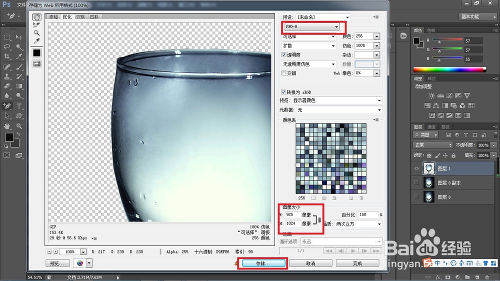Viewport: 500px width, 281px height.
Task: Open the color table panel menu icon
Action: click(376, 120)
